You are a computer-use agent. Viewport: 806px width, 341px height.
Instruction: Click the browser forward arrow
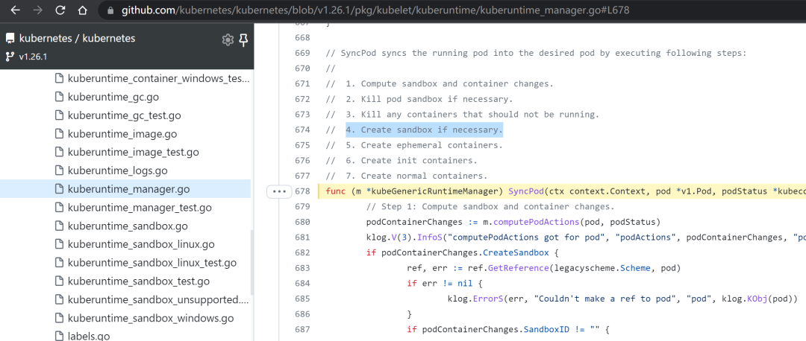[37, 10]
